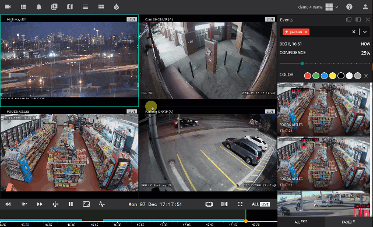This screenshot has width=373, height=227.
Task: Switch to the ALL events tab
Action: 301,222
